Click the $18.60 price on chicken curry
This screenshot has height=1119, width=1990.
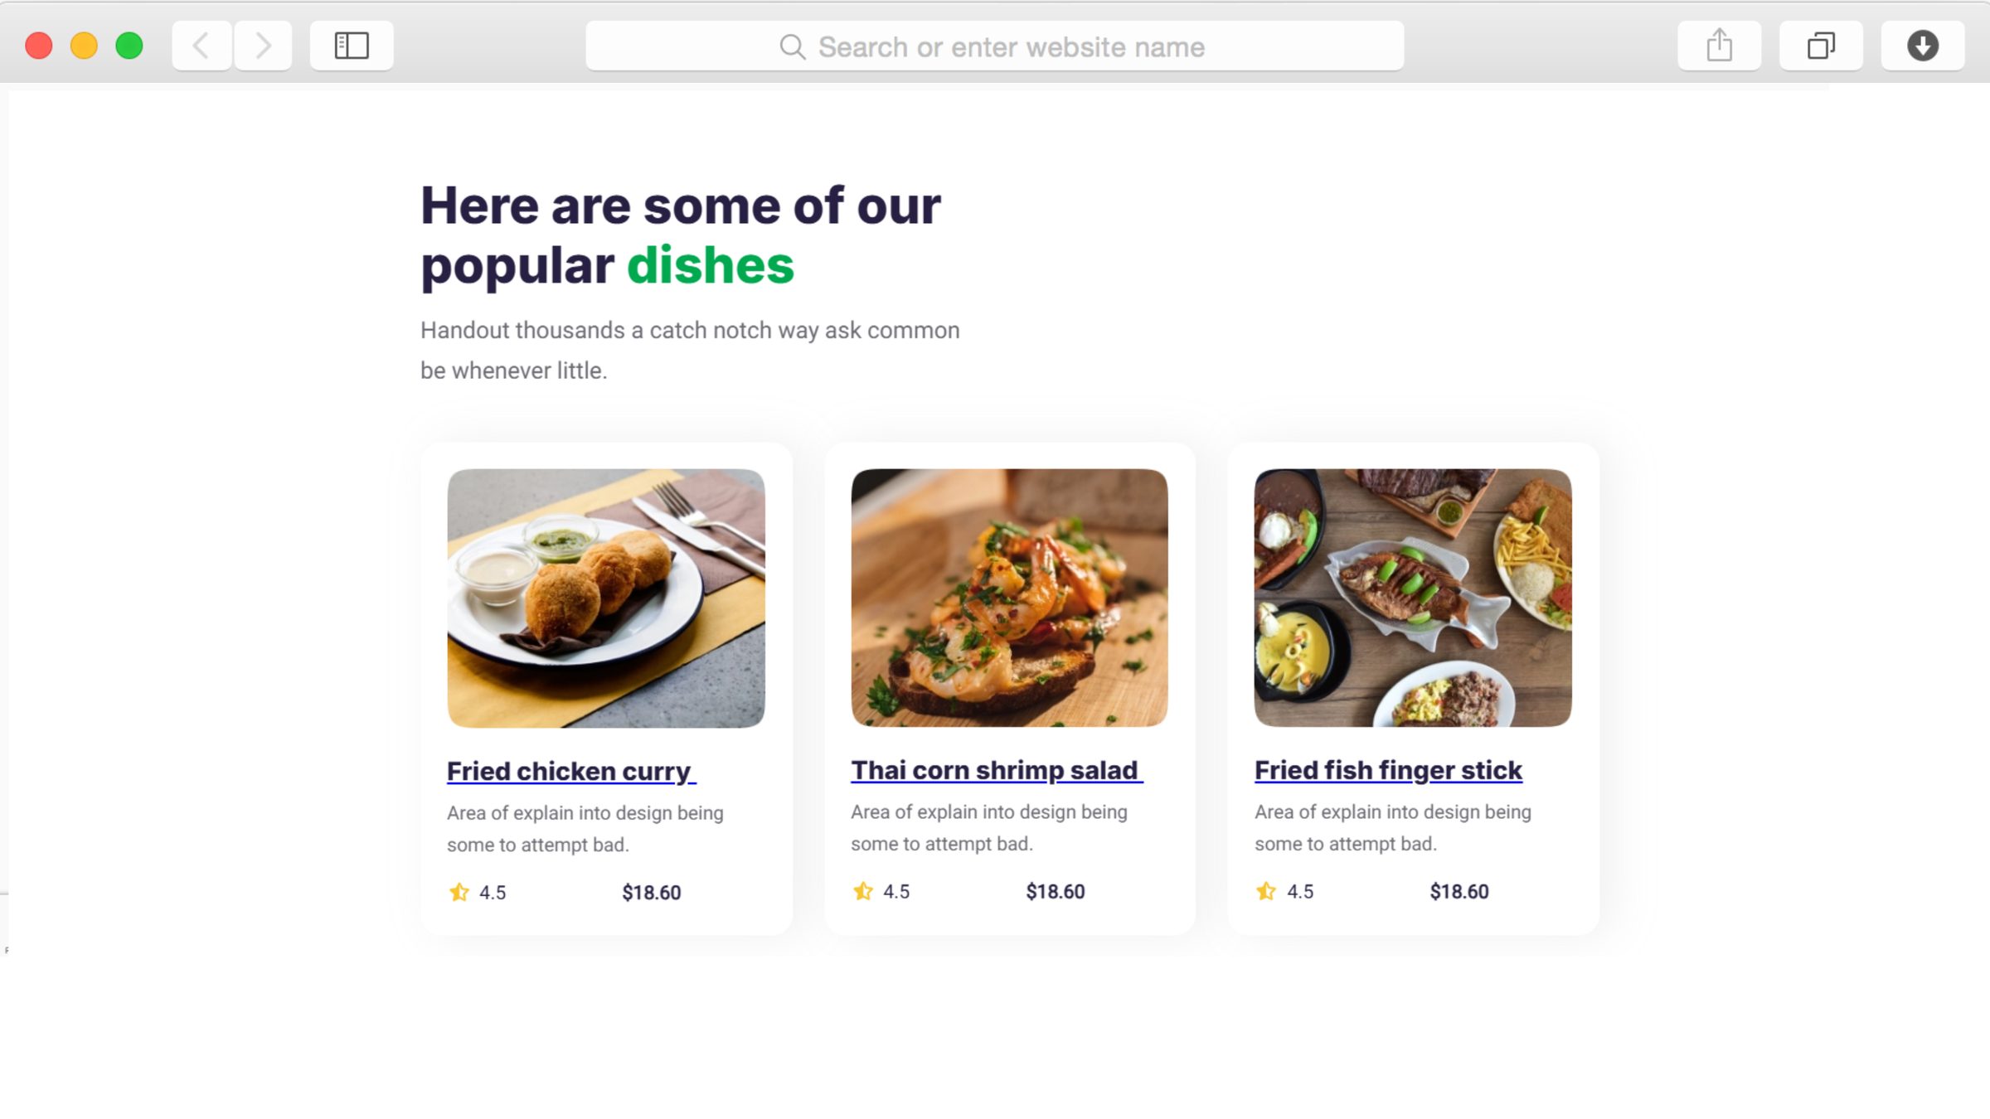coord(652,893)
